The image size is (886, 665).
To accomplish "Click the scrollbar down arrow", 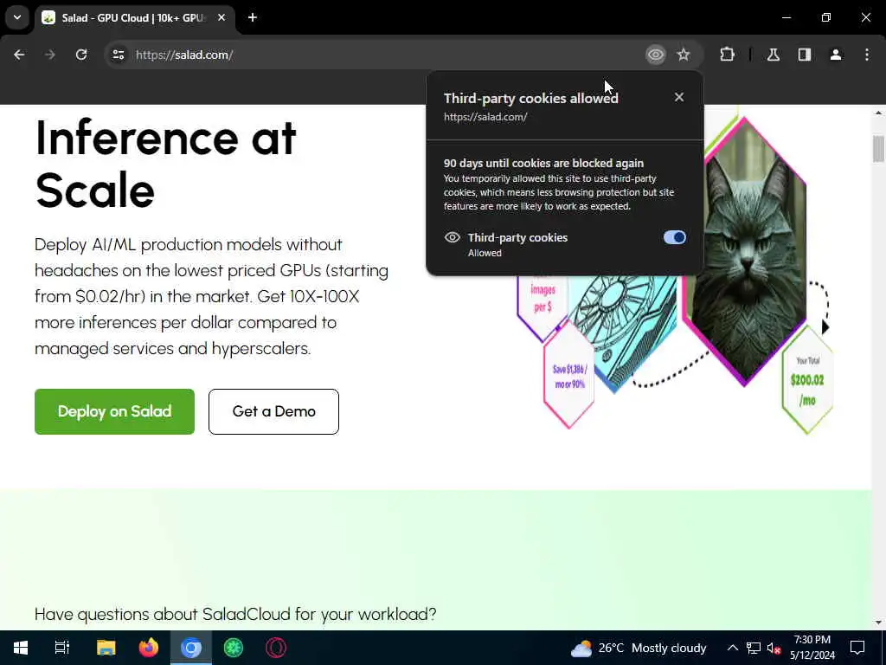I will click(x=878, y=623).
